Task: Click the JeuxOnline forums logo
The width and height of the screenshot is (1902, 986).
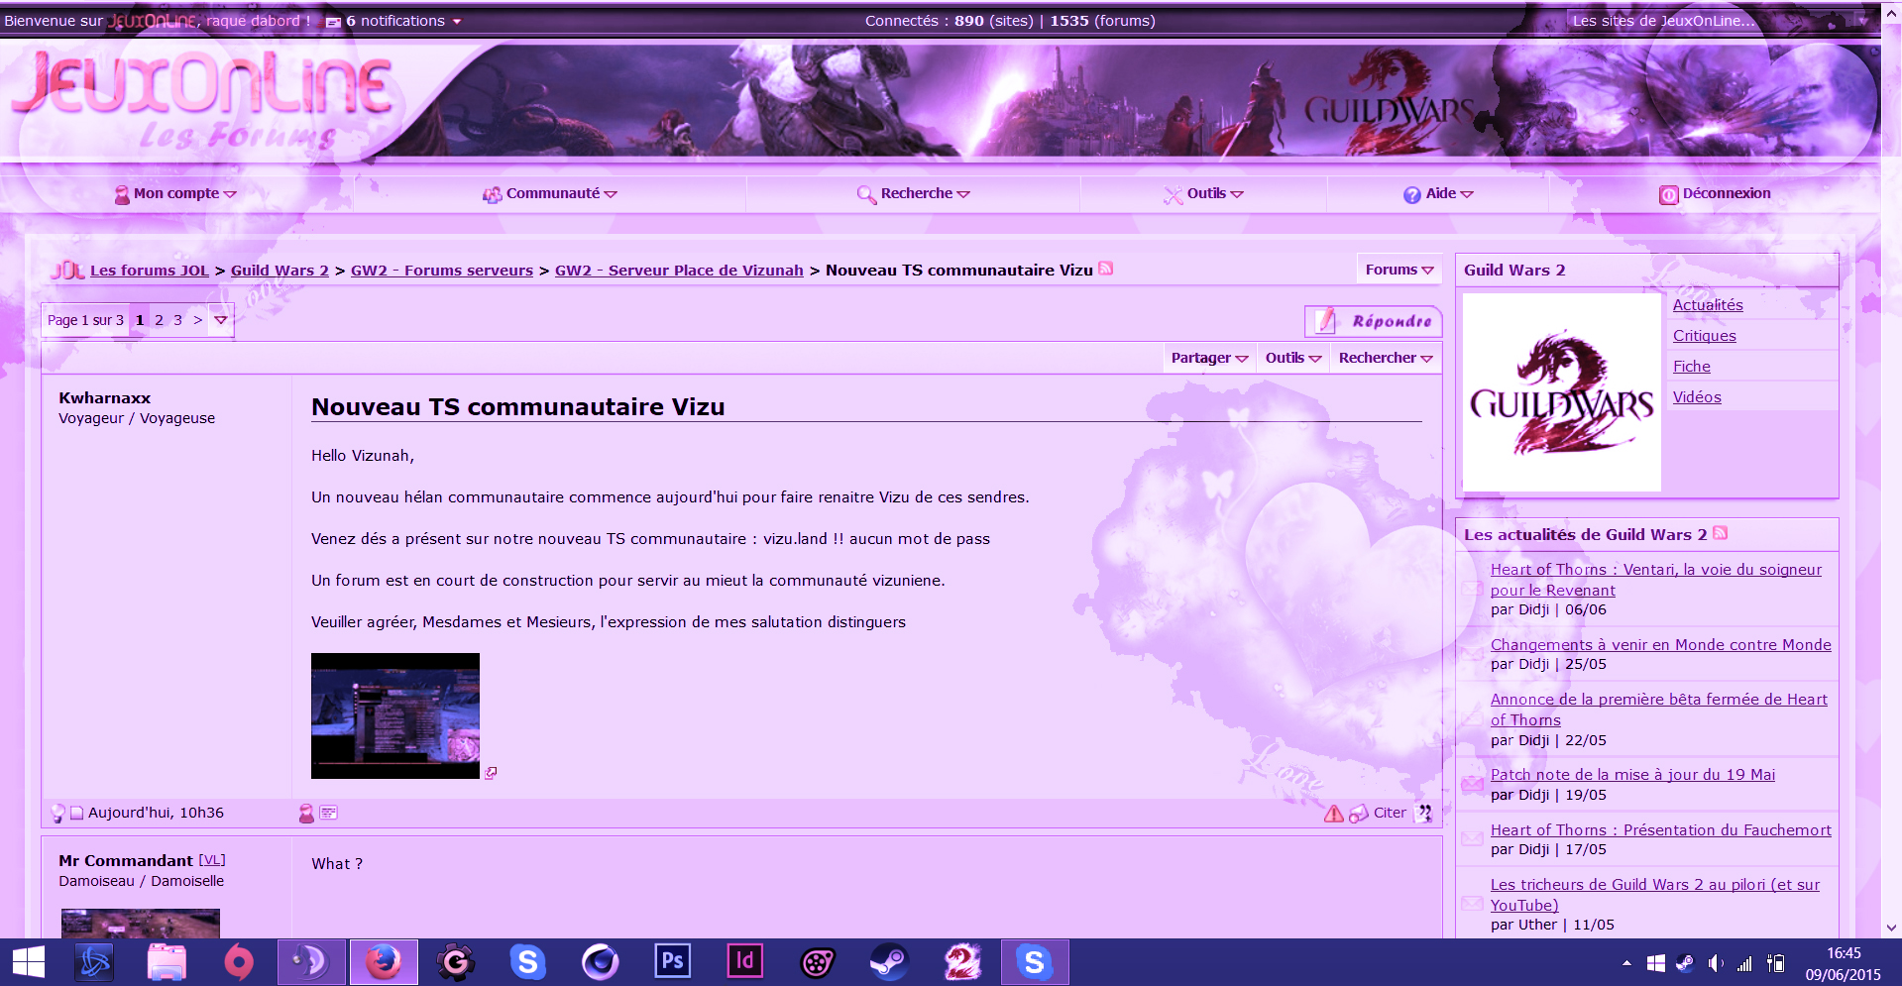Action: 203,99
